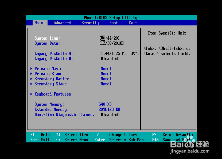This screenshot has width=222, height=159.
Task: Change Legacy Diskette B Disabled value
Action: tap(109, 58)
